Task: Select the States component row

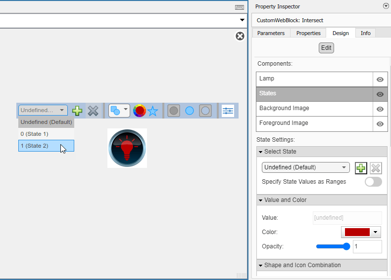Action: pos(314,94)
